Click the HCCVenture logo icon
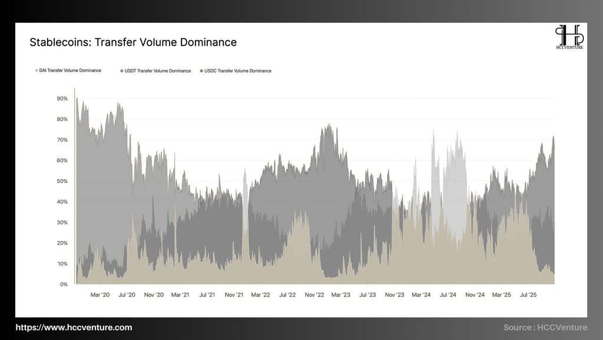 pos(569,35)
